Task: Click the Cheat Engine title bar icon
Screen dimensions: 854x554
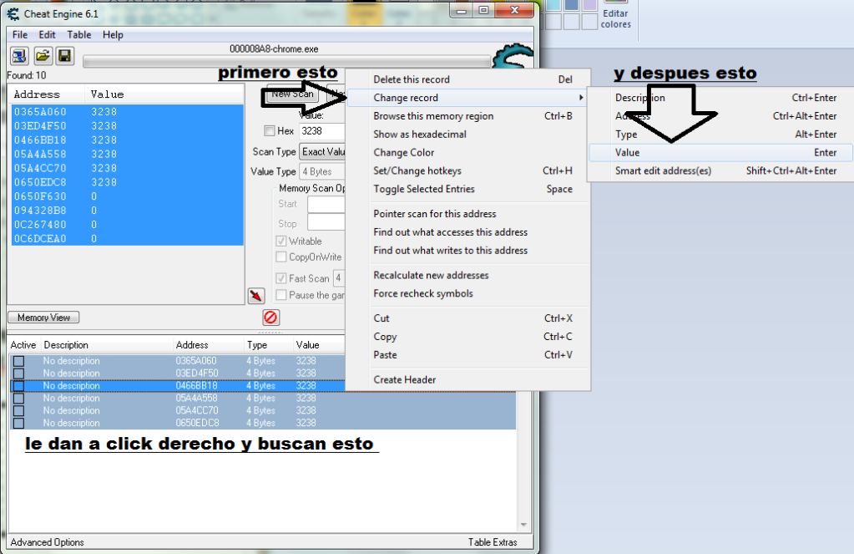Action: [13, 13]
